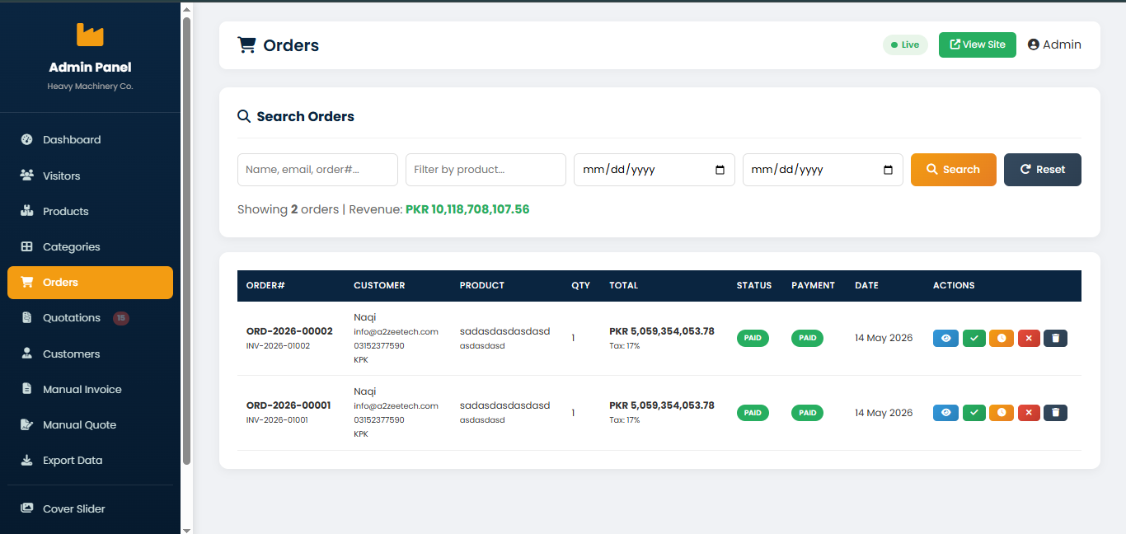
Task: Click the TOTAL column header
Action: pos(623,285)
